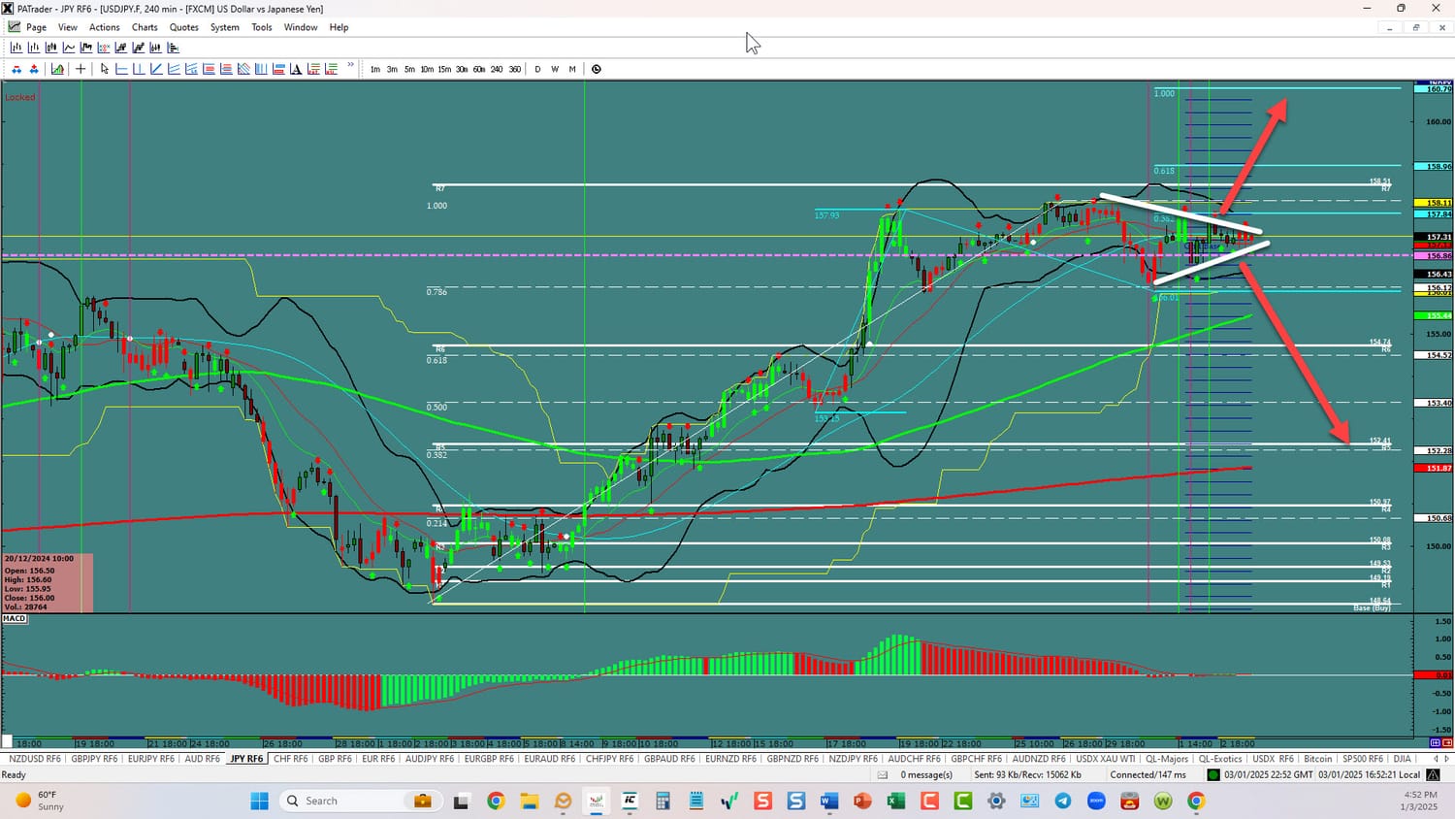Toggle the 240 minute timeframe
Screen dimensions: 1455x819
(x=497, y=69)
